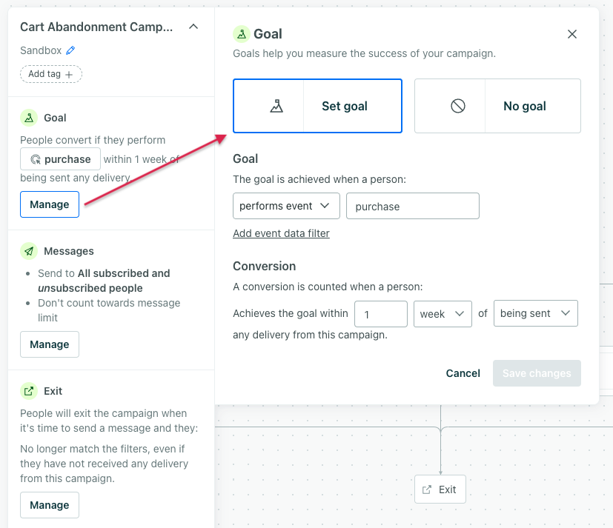
Task: Select the Set goal option
Action: click(318, 106)
